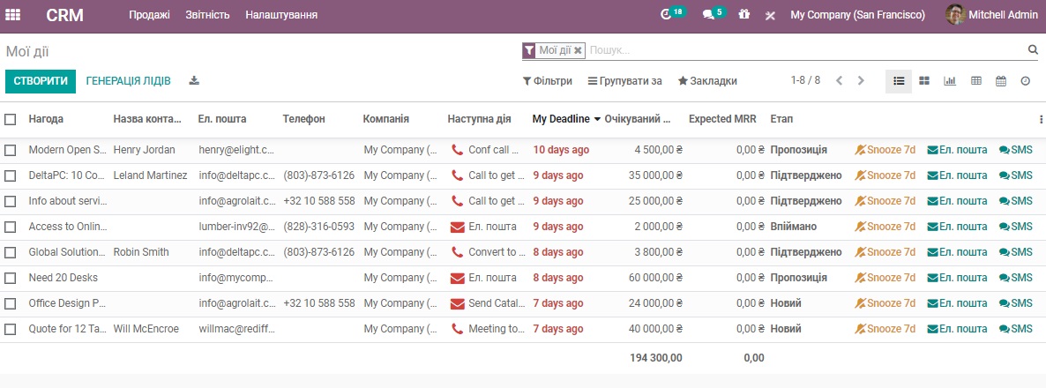
Task: Switch to Kanban view icon
Action: [x=924, y=81]
